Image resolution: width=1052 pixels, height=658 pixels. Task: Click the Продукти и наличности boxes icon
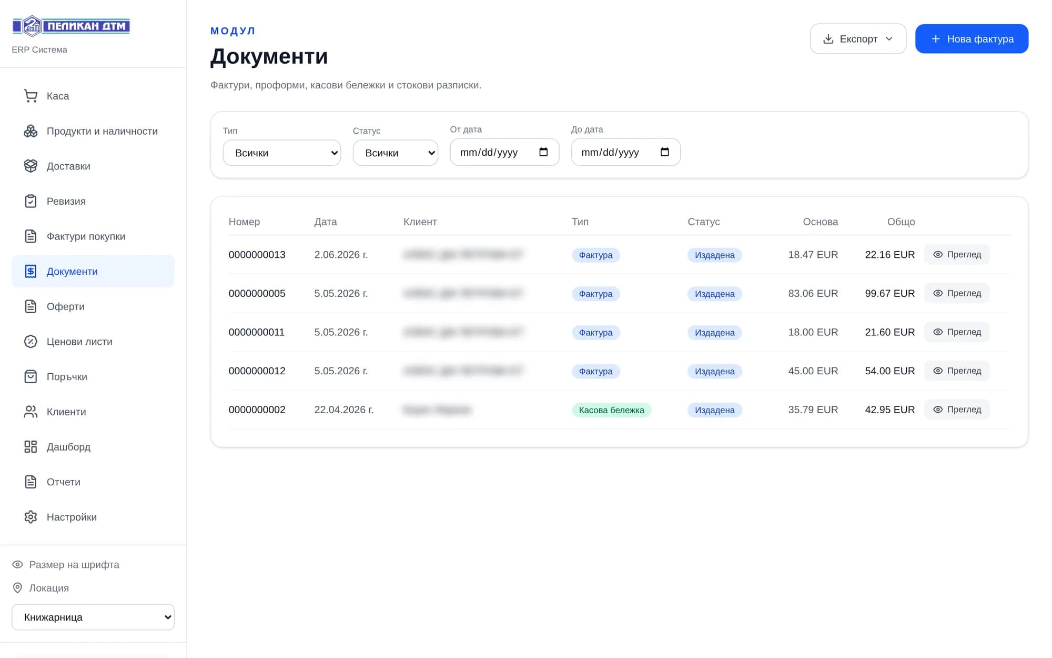click(x=31, y=131)
